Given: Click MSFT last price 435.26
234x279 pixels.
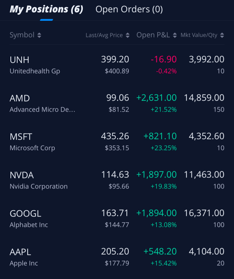Looking at the screenshot, I should (115, 136).
